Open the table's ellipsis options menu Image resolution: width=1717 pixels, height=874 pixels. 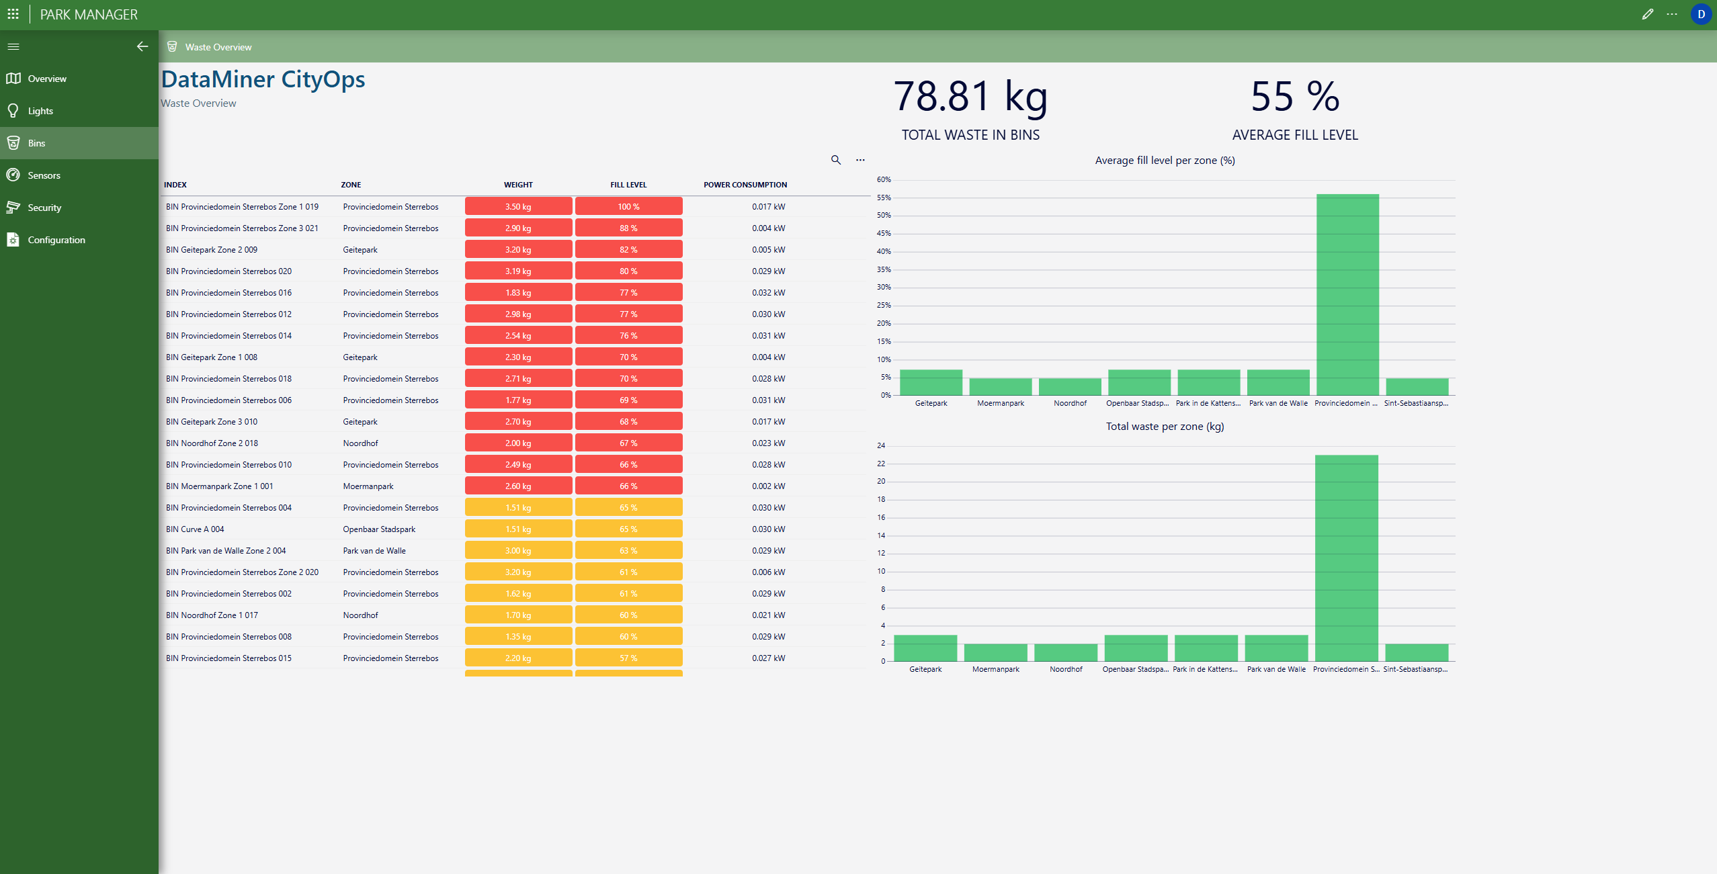pyautogui.click(x=860, y=160)
